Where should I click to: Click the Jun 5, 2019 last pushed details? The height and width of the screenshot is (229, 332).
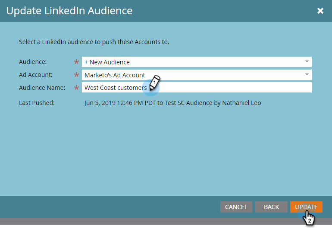(172, 103)
